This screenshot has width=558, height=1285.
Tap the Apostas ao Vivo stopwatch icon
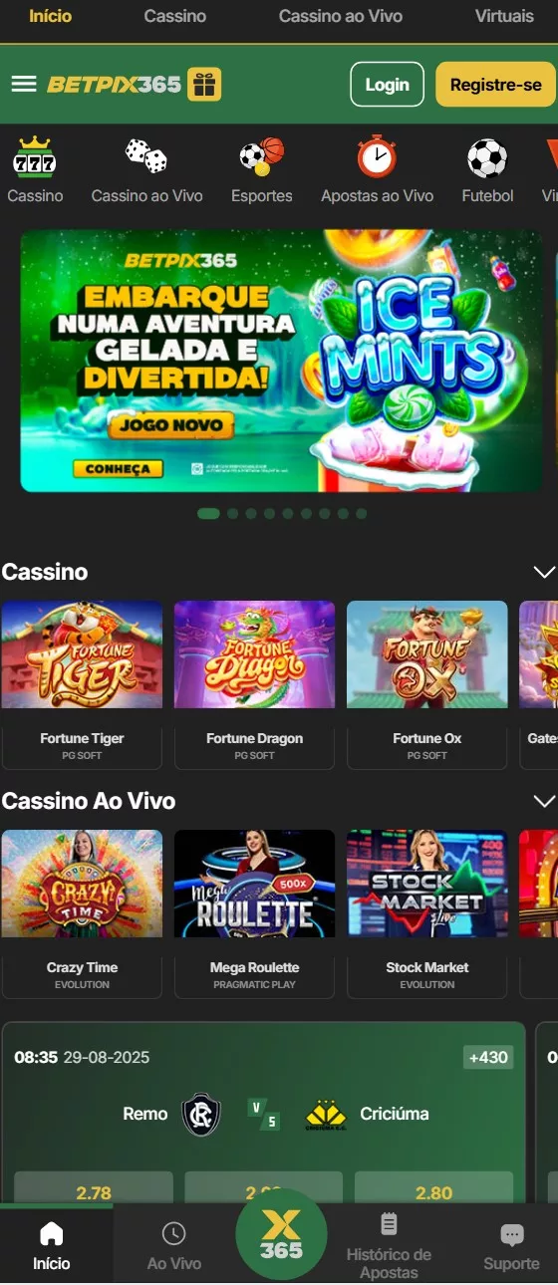[x=377, y=156]
